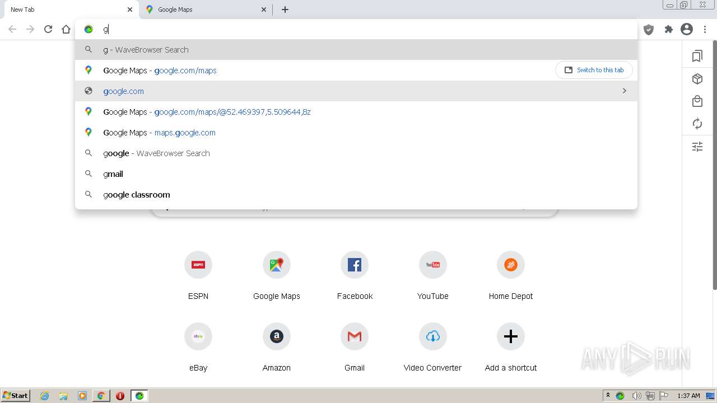This screenshot has height=403, width=717.
Task: Open the ESPN shortcut
Action: point(198,265)
